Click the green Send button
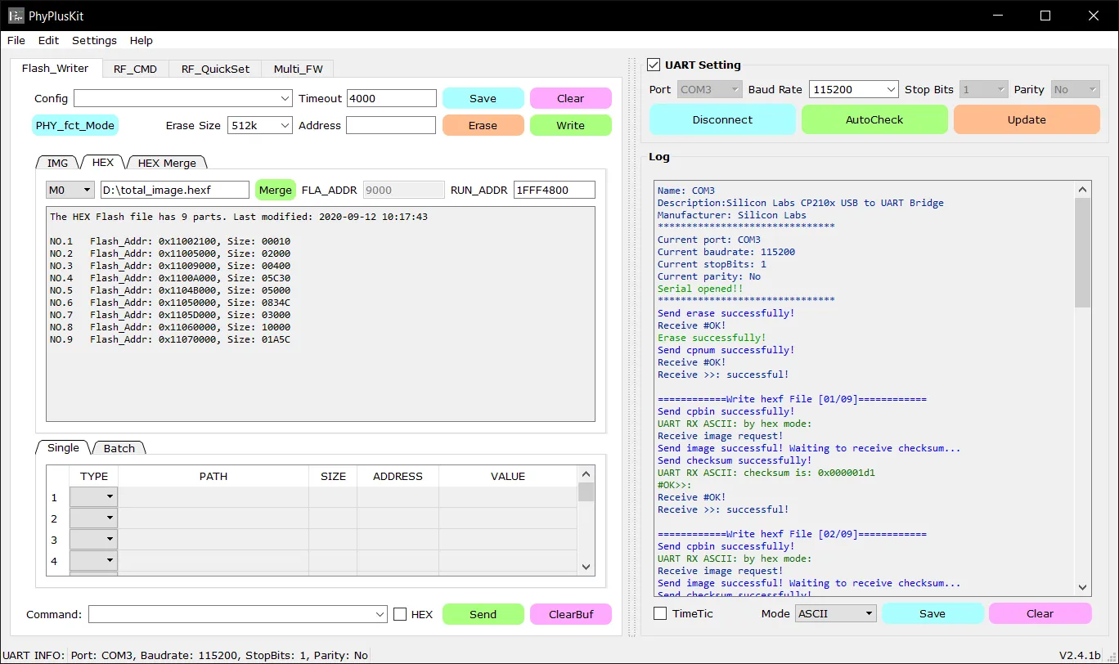 [483, 614]
